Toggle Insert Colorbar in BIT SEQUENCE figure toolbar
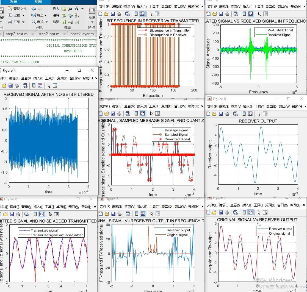This screenshot has height=292, width=307. tap(136, 14)
